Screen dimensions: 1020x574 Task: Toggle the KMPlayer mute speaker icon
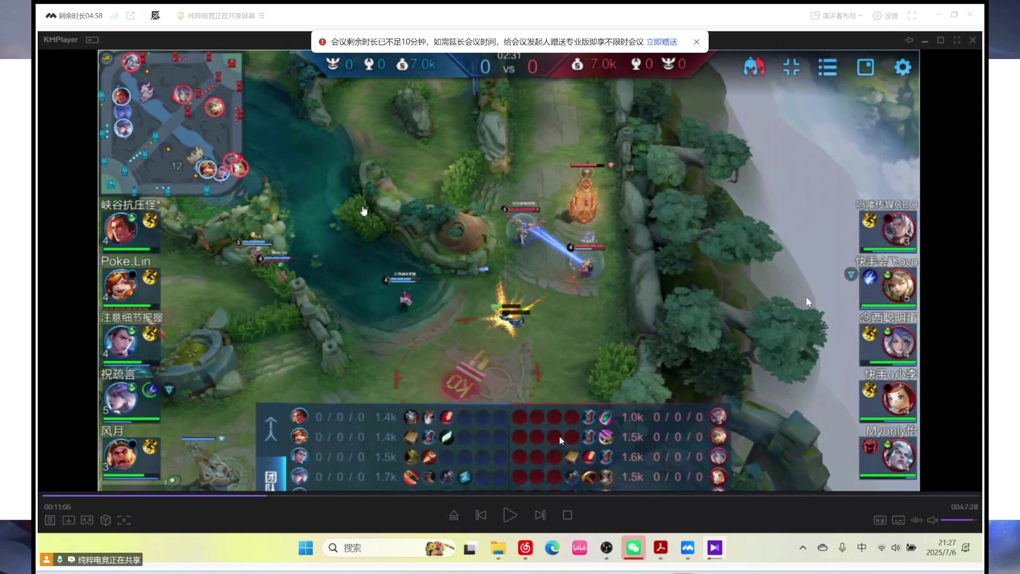(933, 520)
